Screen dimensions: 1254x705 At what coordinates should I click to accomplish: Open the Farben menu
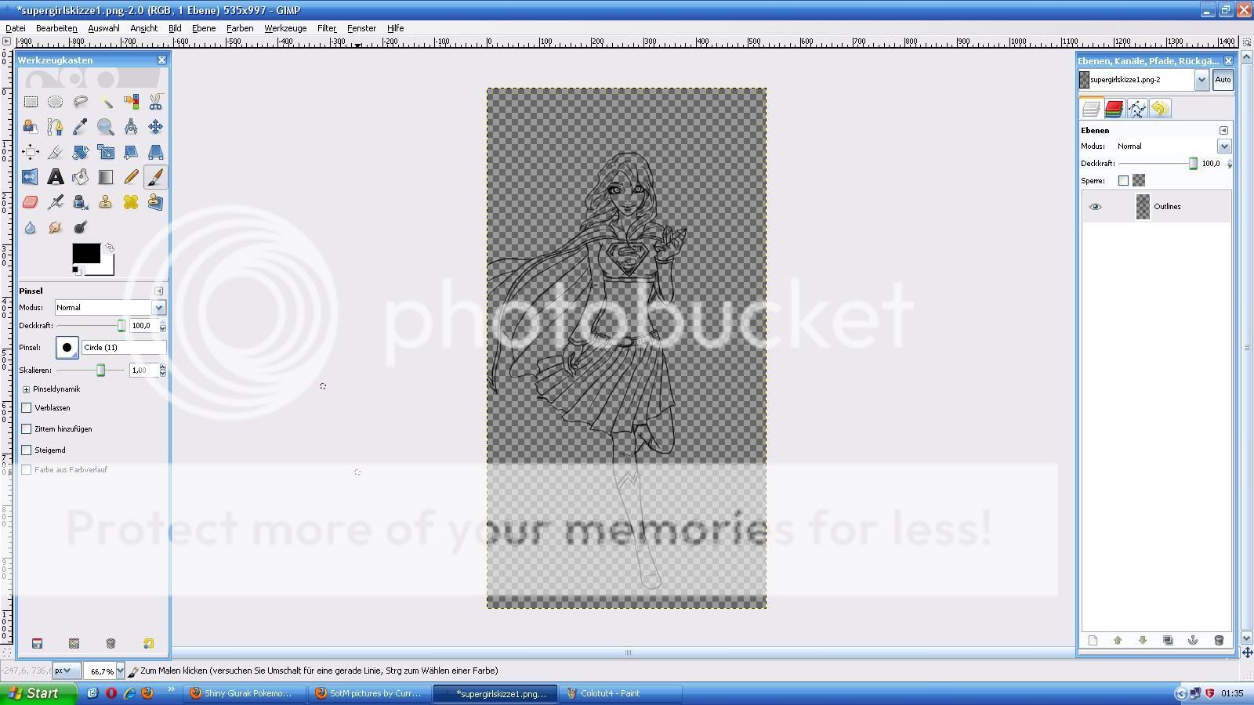(x=240, y=28)
